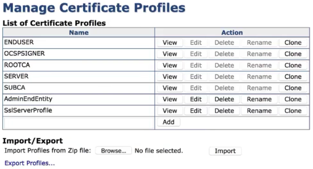View the OCSPSIGNER profile
The width and height of the screenshot is (313, 169).
coord(170,54)
